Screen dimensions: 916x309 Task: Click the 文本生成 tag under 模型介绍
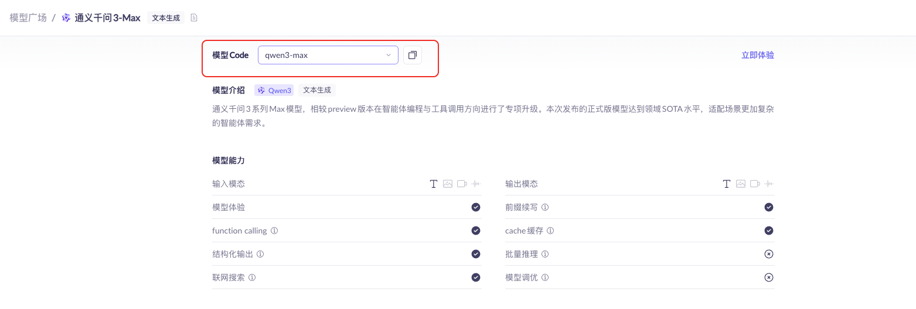point(317,90)
